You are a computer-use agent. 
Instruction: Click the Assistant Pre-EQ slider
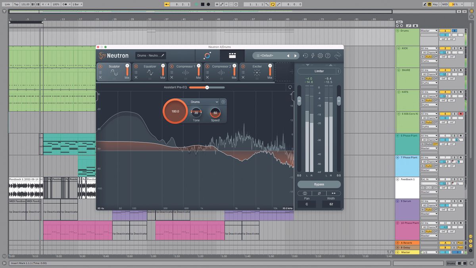(x=207, y=87)
